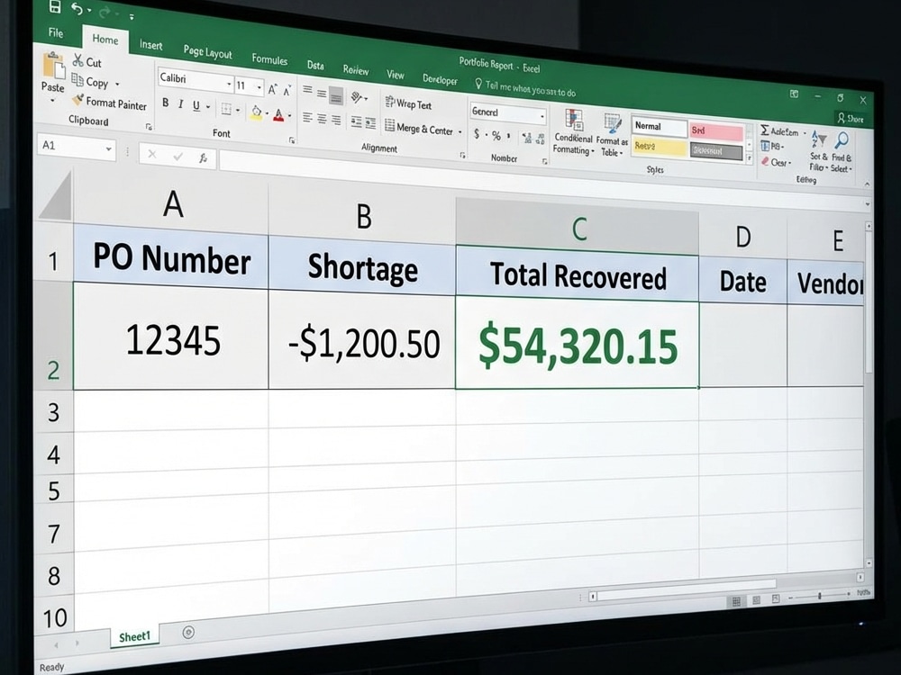The width and height of the screenshot is (901, 675).
Task: Expand the Merge & Center dropdown arrow
Action: [x=460, y=132]
